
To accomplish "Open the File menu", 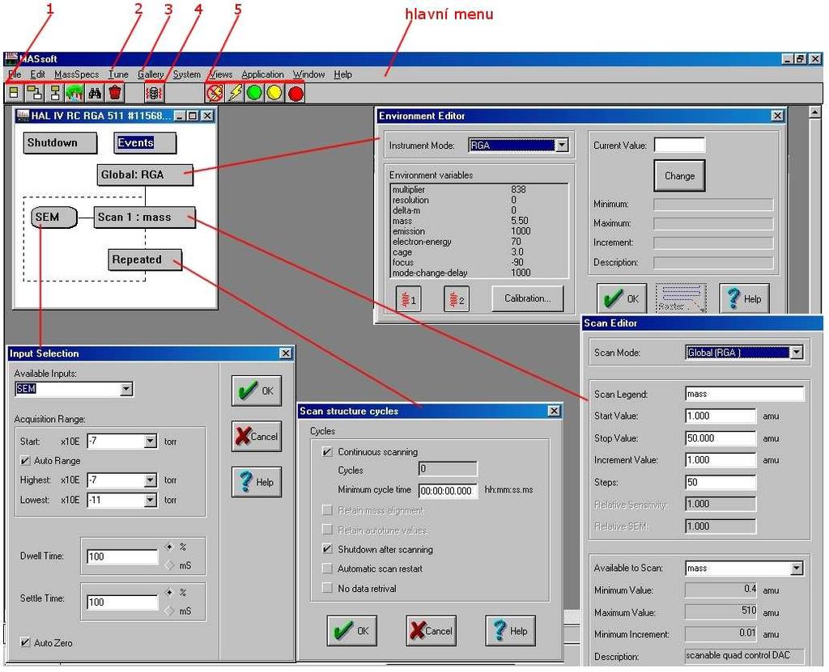I will pyautogui.click(x=15, y=74).
